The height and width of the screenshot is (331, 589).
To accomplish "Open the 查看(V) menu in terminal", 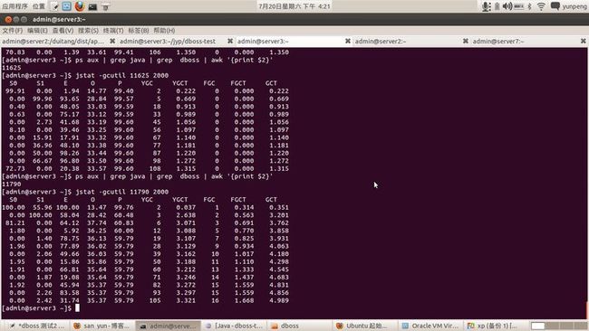I will pyautogui.click(x=63, y=31).
